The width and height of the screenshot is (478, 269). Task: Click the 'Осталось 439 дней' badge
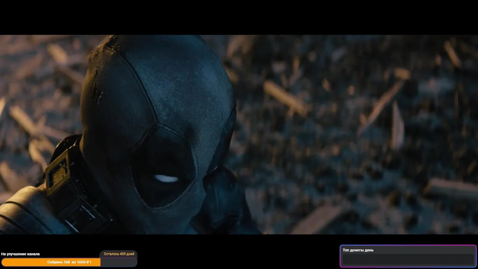tap(119, 254)
